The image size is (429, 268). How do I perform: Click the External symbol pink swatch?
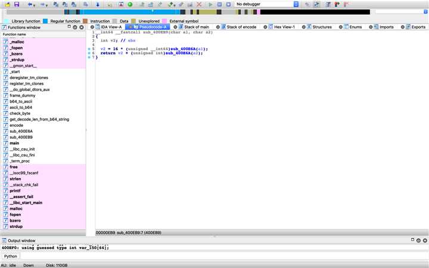[x=164, y=21]
